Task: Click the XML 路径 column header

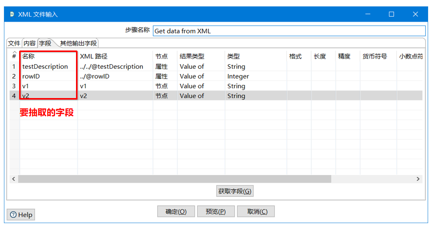Action: pos(115,56)
